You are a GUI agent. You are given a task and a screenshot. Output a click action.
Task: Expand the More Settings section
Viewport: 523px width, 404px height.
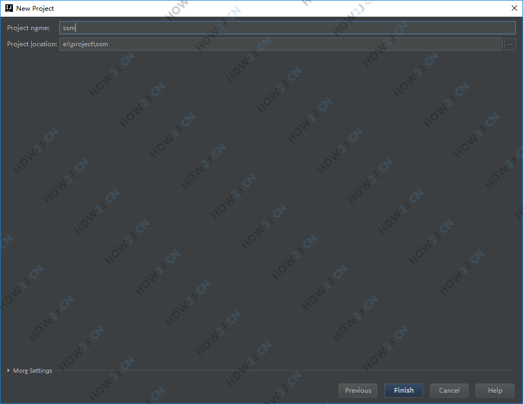[x=30, y=371]
